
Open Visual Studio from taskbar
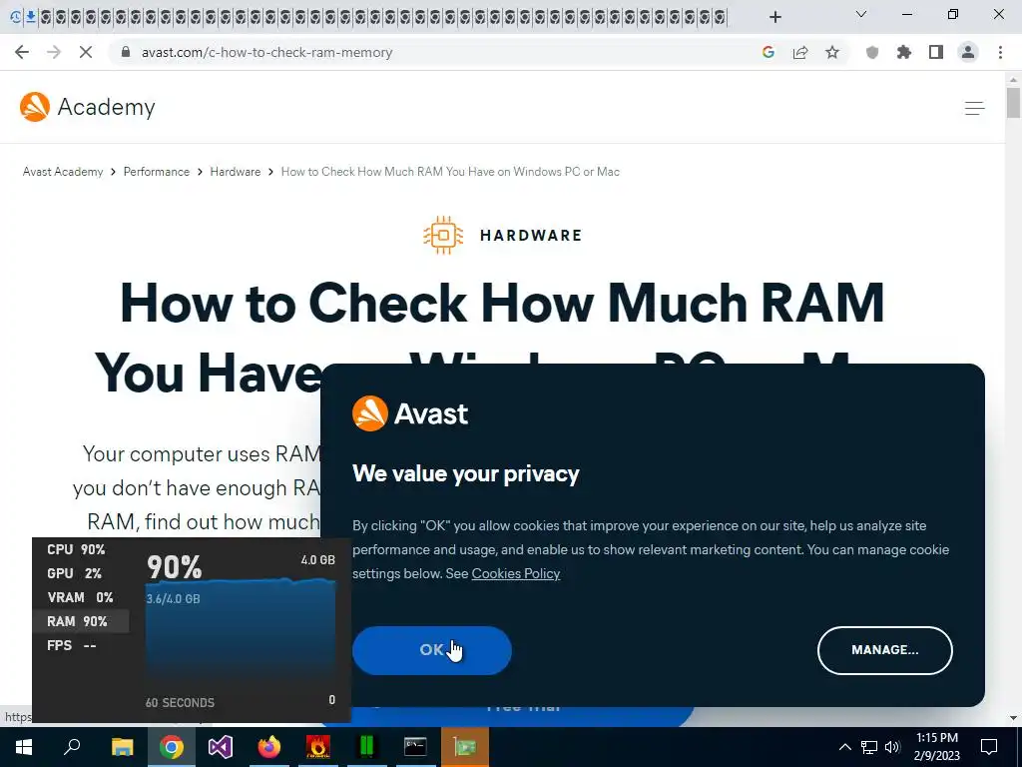point(221,747)
